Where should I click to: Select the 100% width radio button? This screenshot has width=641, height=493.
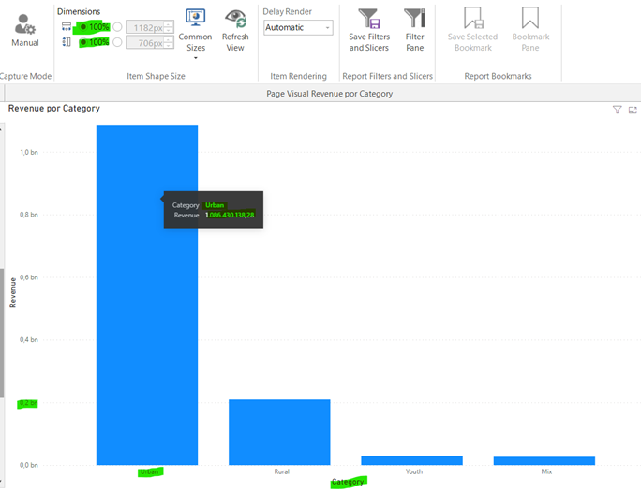coord(82,27)
